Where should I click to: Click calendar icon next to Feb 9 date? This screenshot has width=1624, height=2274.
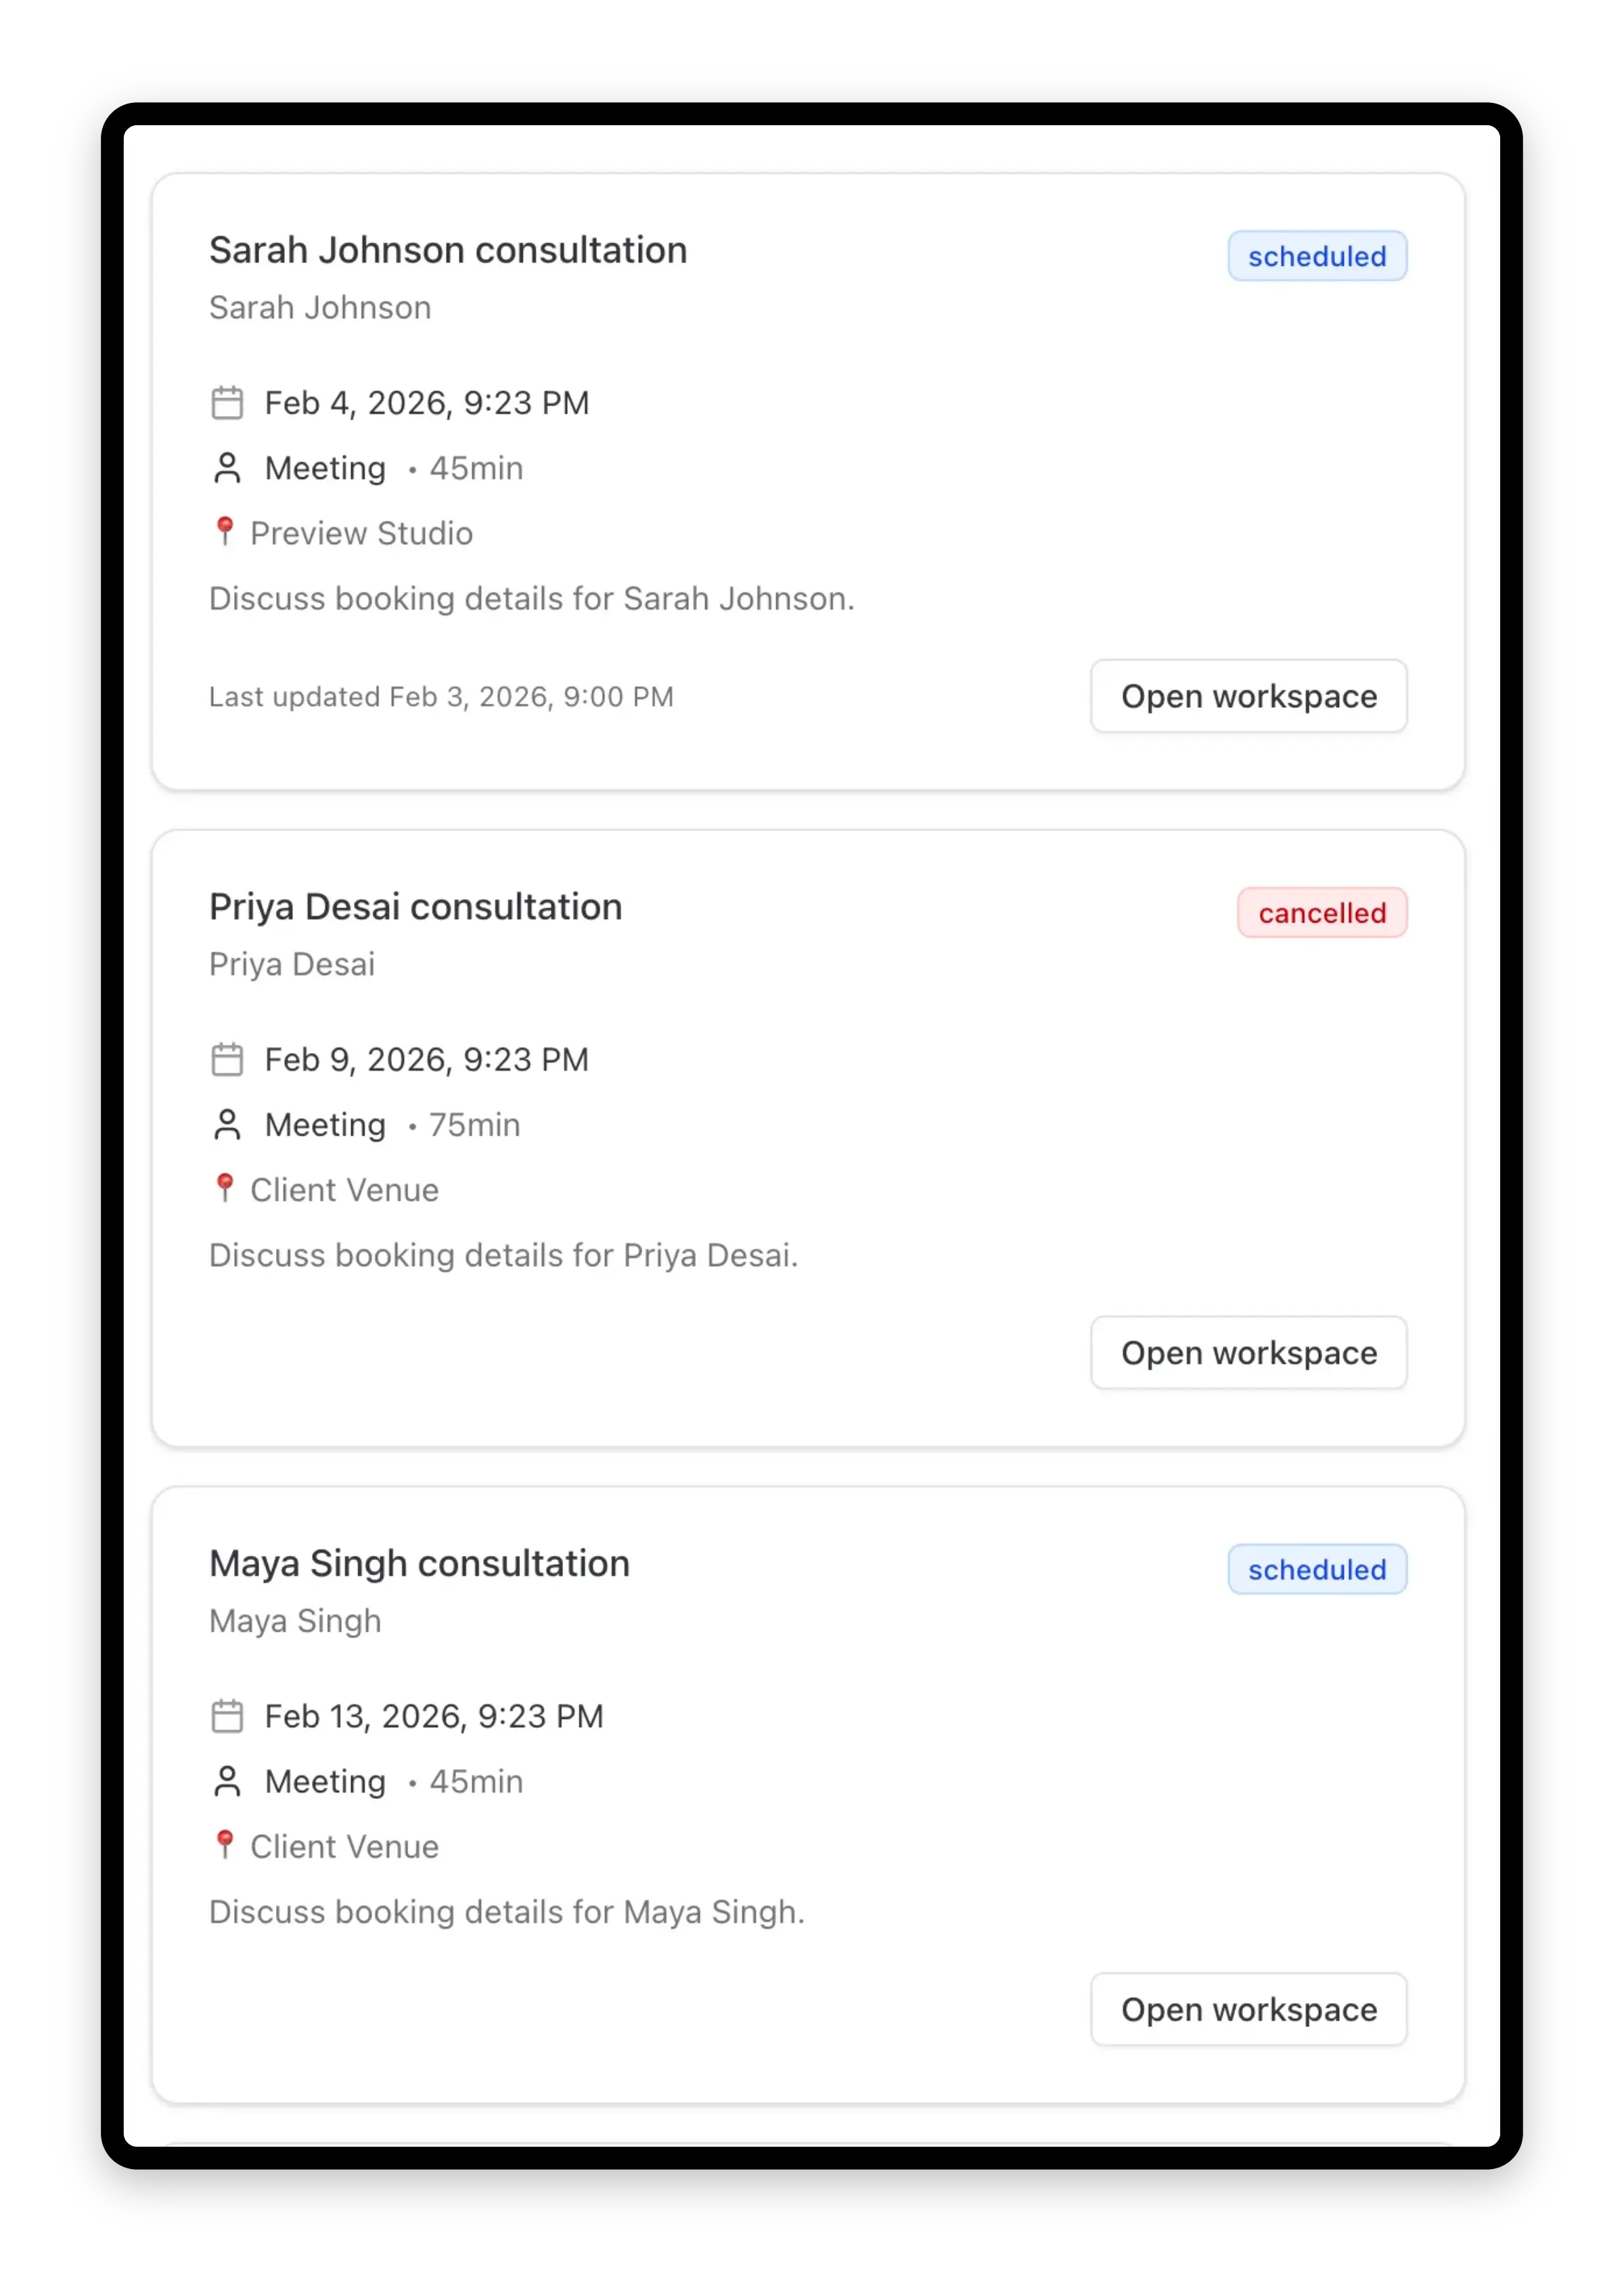[227, 1060]
